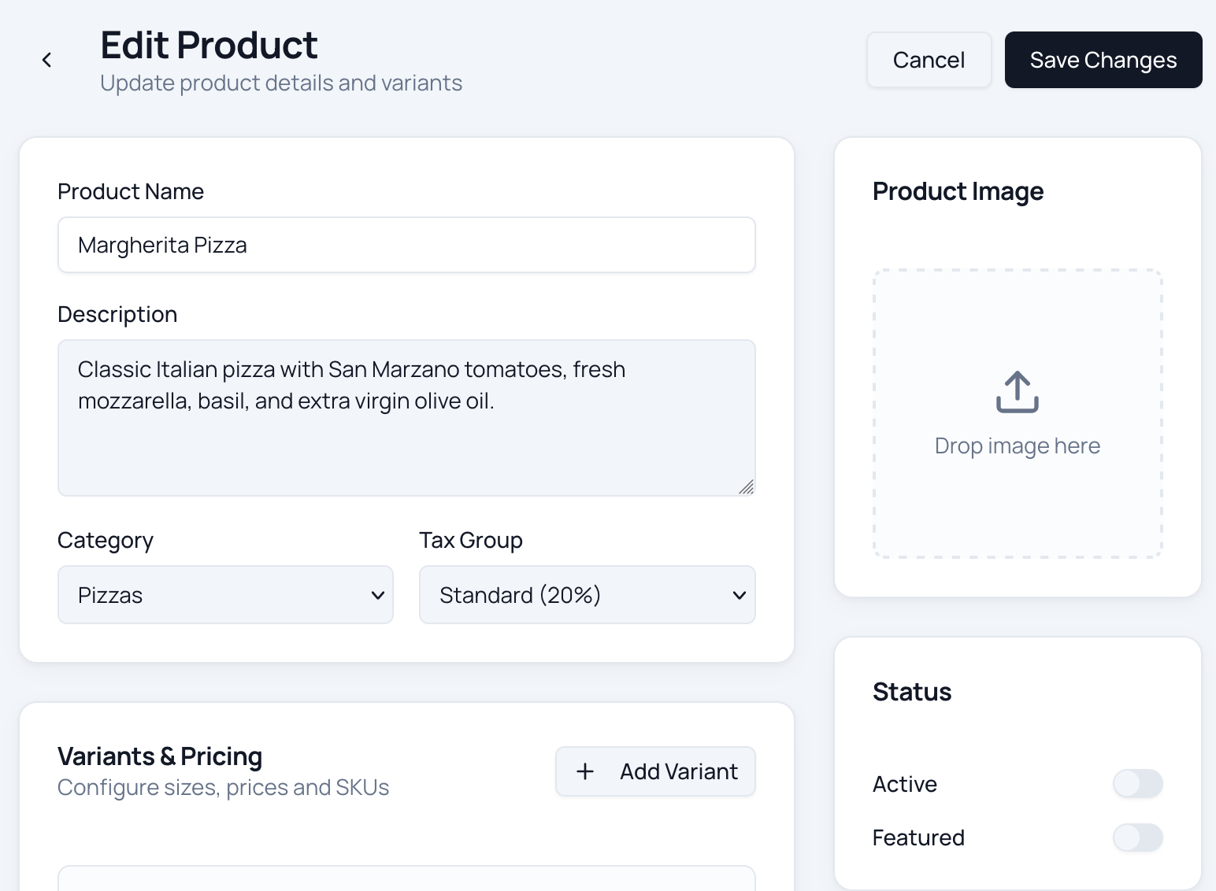Expand the Standard (20%) tax group dropdown
Viewport: 1216px width, 891px height.
point(587,595)
